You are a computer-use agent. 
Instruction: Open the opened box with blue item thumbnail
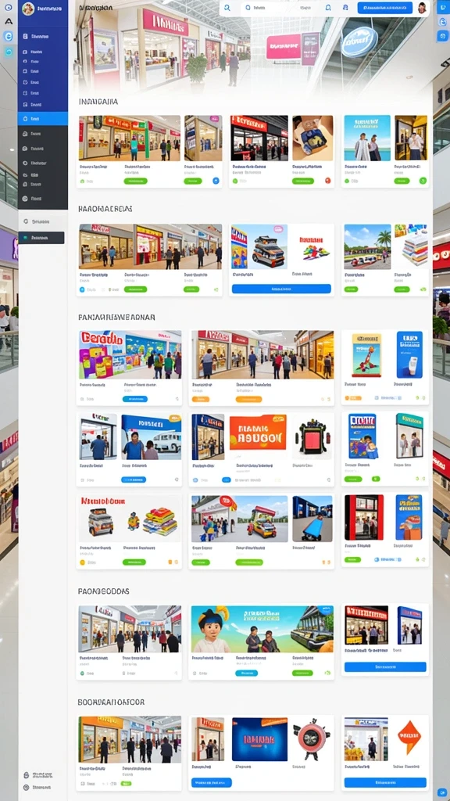click(x=312, y=138)
